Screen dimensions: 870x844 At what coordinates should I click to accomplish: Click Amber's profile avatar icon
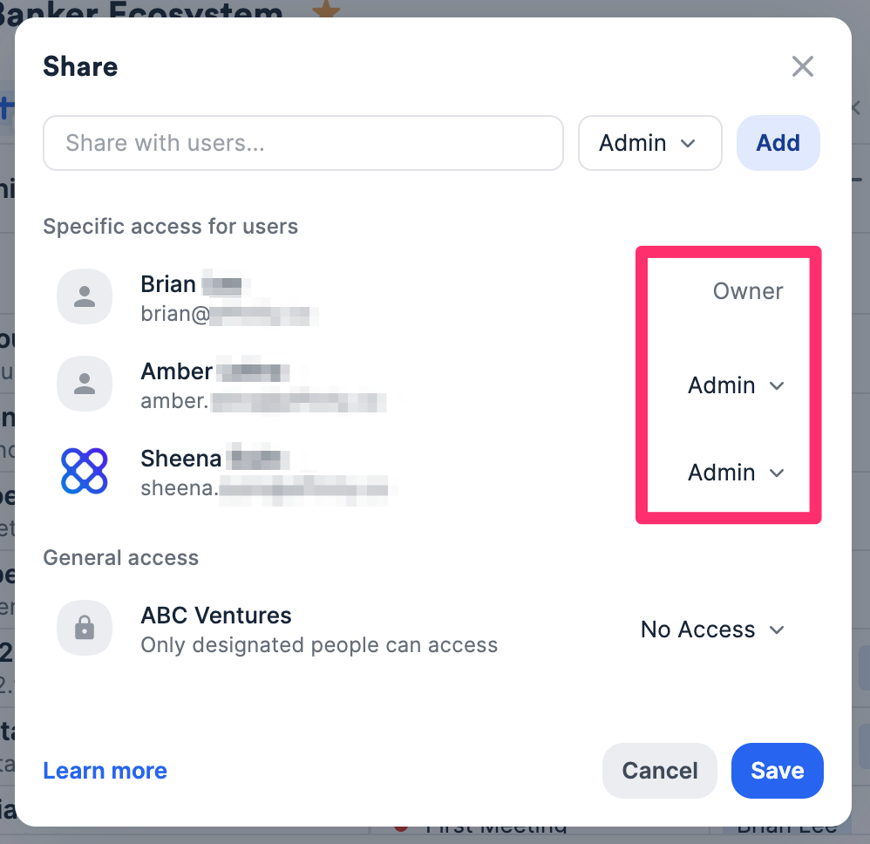click(x=85, y=384)
